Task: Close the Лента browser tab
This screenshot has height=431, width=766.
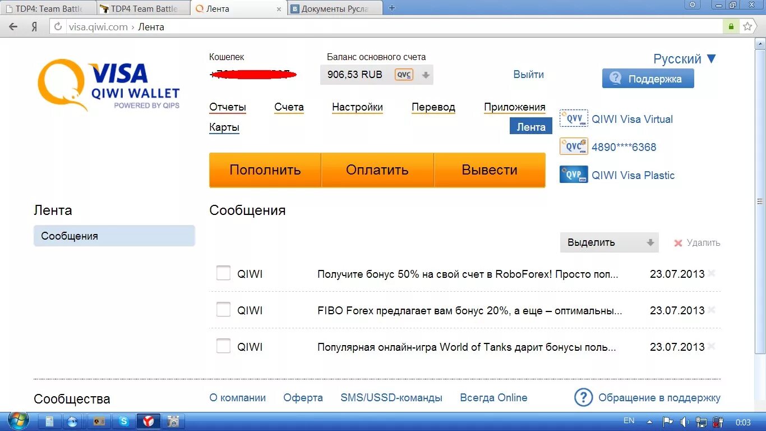Action: pyautogui.click(x=279, y=9)
